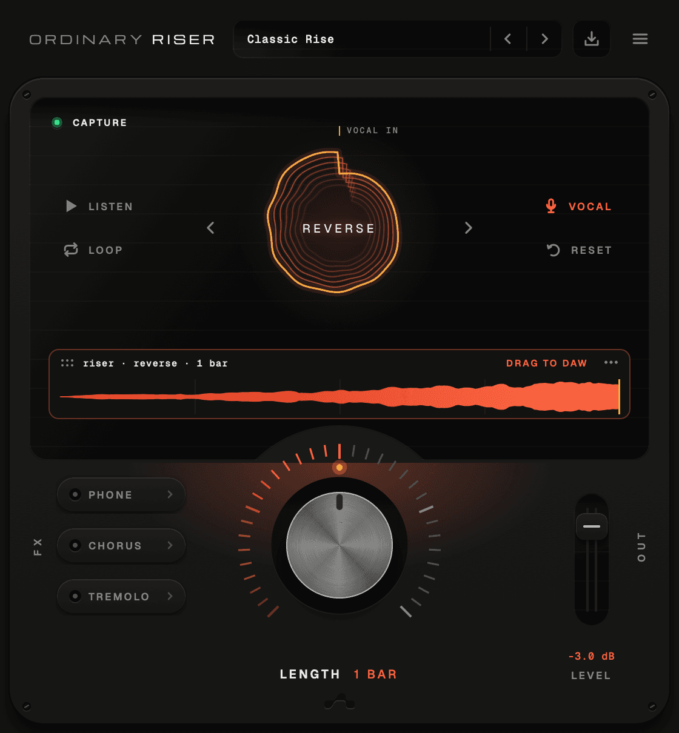
Task: Open the hamburger menu
Action: (x=640, y=39)
